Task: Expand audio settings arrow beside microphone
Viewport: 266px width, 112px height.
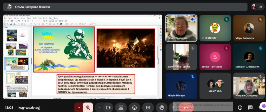Action: point(79,107)
